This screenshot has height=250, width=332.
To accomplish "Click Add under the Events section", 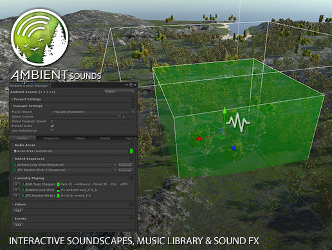I will pyautogui.click(x=18, y=225).
